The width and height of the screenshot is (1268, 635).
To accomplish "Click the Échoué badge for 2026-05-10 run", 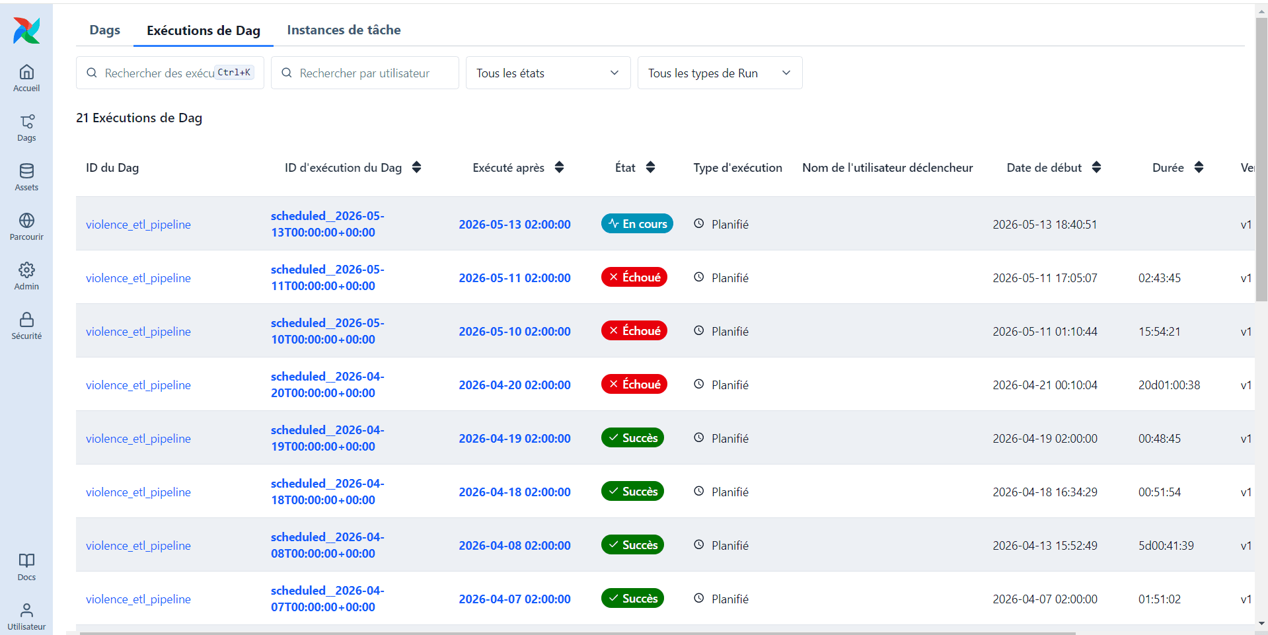I will (x=634, y=330).
